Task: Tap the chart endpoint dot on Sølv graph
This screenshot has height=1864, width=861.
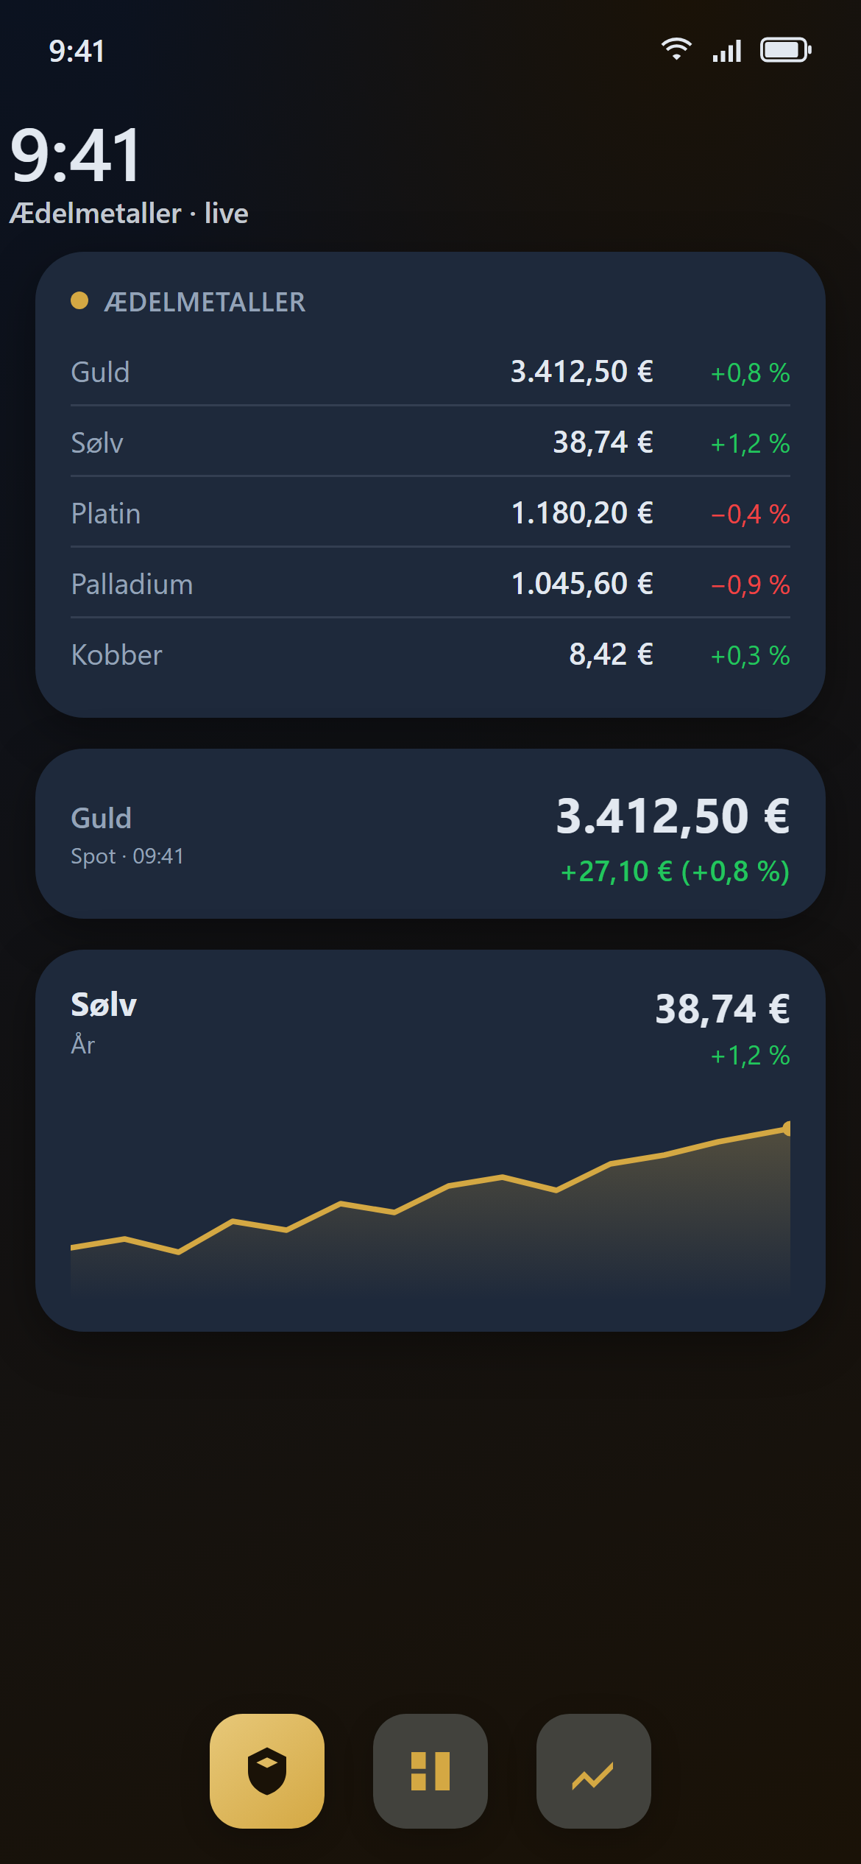Action: point(787,1128)
